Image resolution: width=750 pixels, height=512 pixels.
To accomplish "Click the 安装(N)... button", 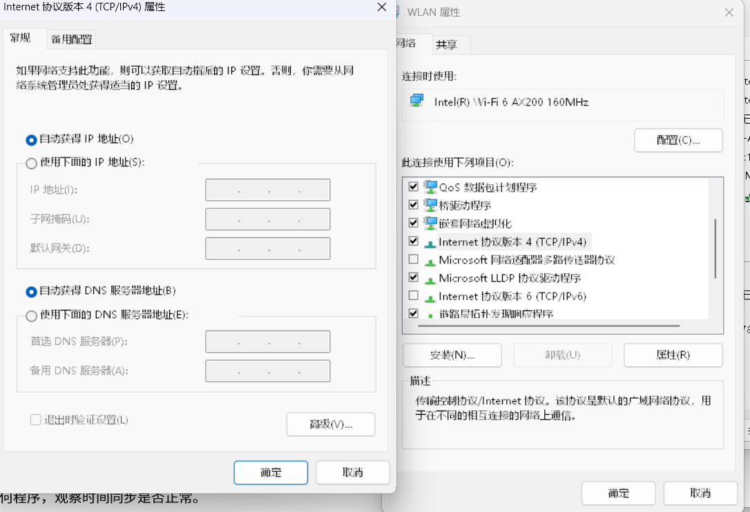I will pos(452,355).
